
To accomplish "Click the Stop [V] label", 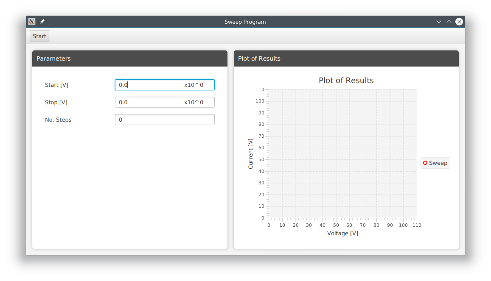I will [56, 102].
